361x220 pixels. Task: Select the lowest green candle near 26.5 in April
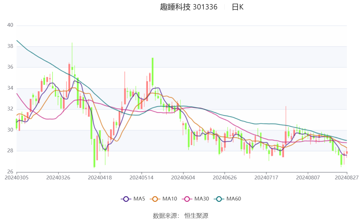point(94,153)
